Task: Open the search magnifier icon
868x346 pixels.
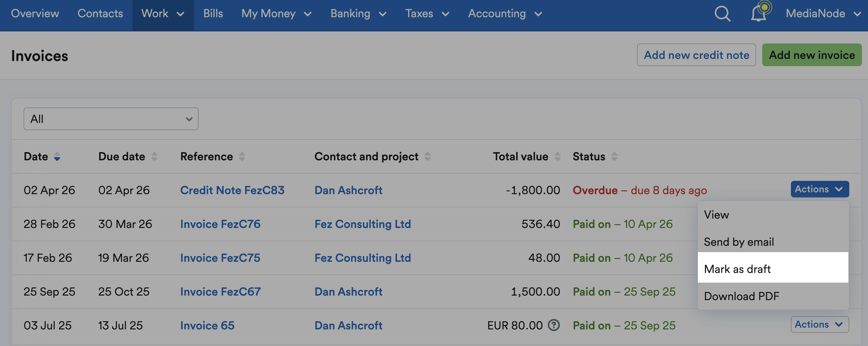Action: click(x=722, y=14)
